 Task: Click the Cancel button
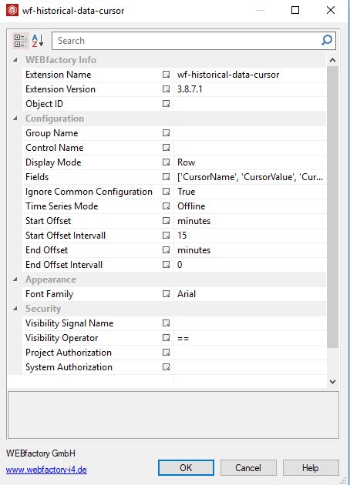coord(248,468)
